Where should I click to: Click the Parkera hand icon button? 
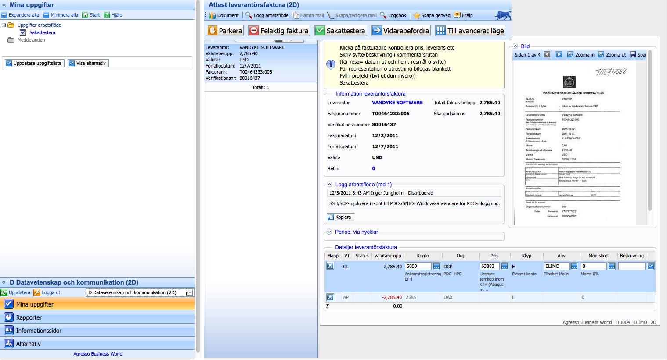(225, 30)
